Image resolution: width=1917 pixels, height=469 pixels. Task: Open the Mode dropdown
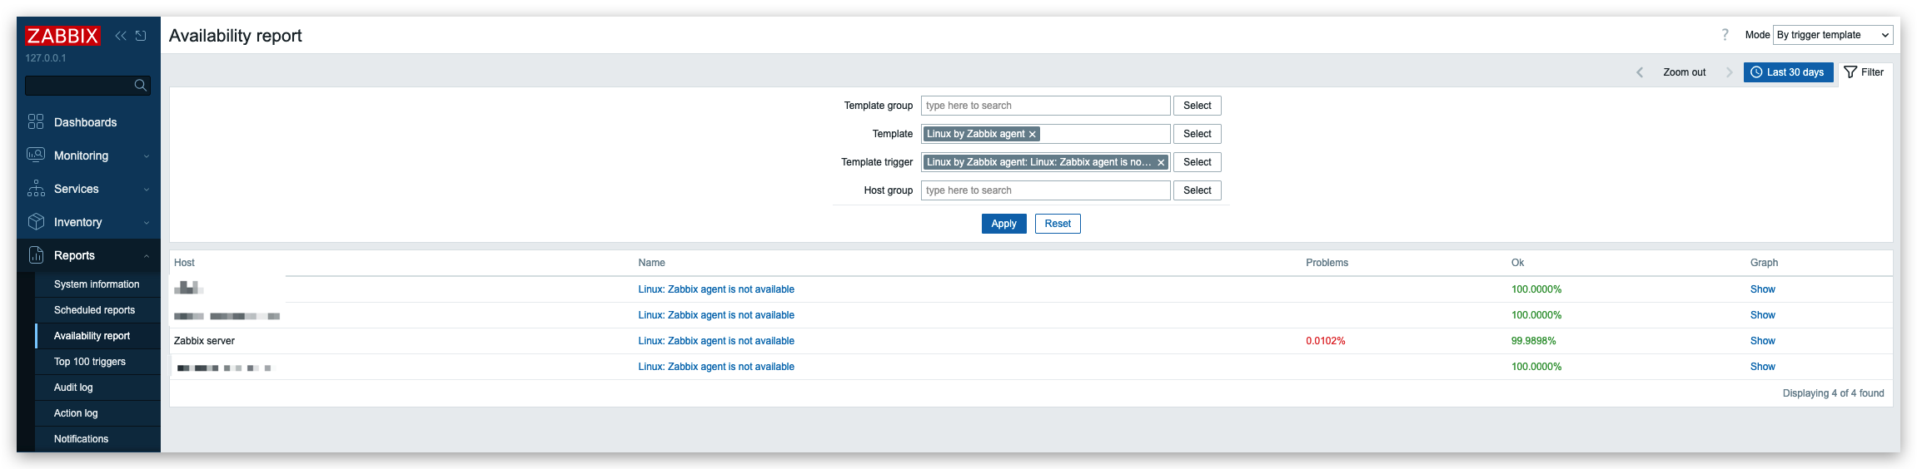[1833, 35]
